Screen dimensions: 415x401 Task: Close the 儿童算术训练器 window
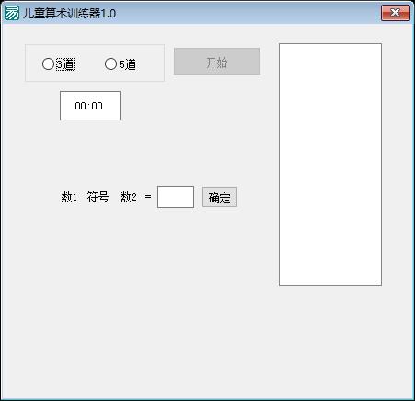tap(396, 13)
